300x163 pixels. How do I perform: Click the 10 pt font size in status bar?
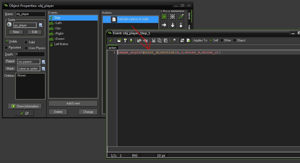click(161, 156)
